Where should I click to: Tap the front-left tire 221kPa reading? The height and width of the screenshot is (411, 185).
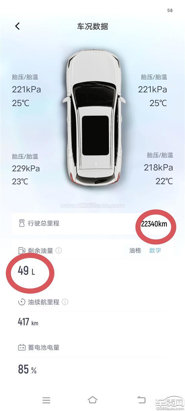pos(26,89)
